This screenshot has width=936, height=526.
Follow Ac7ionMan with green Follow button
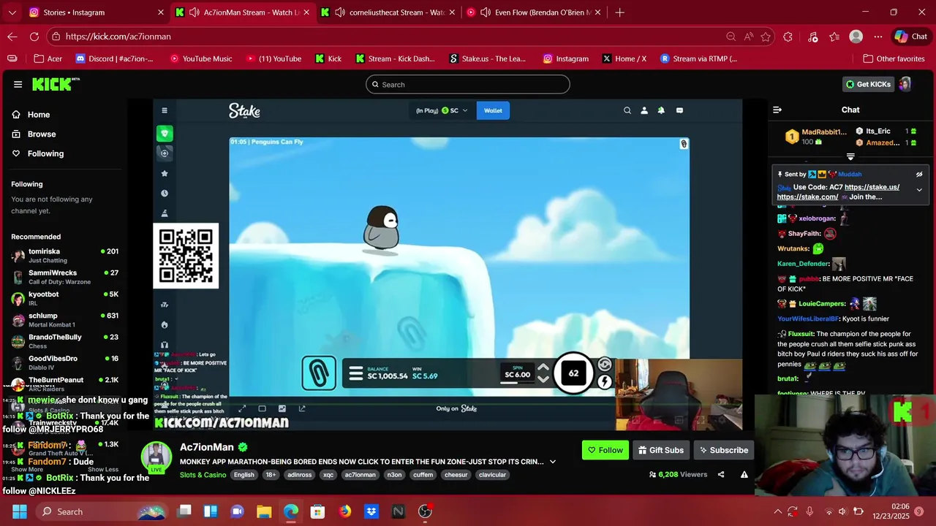(605, 450)
